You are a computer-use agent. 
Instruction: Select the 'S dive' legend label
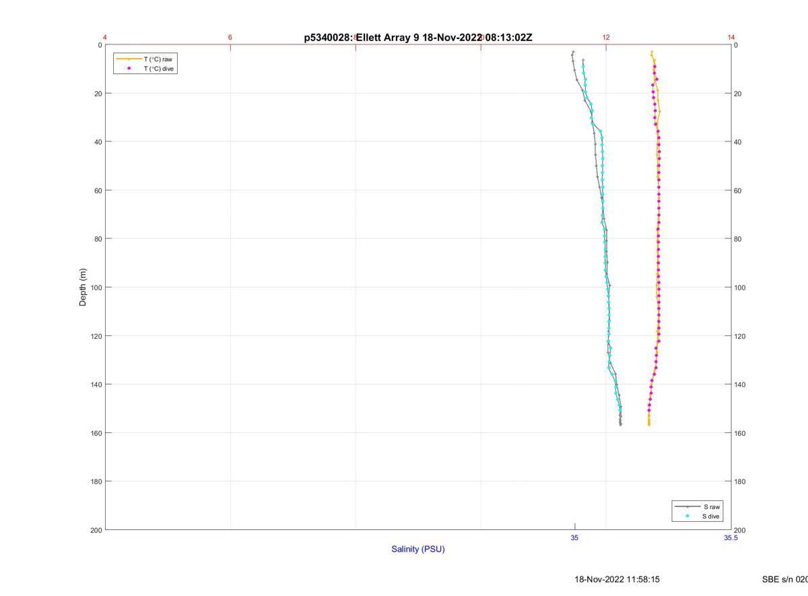coord(711,517)
